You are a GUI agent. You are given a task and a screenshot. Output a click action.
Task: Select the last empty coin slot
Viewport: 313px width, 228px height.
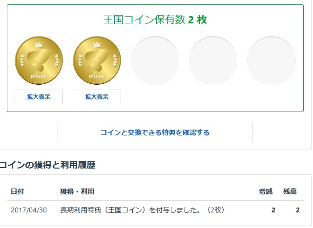pos(271,60)
